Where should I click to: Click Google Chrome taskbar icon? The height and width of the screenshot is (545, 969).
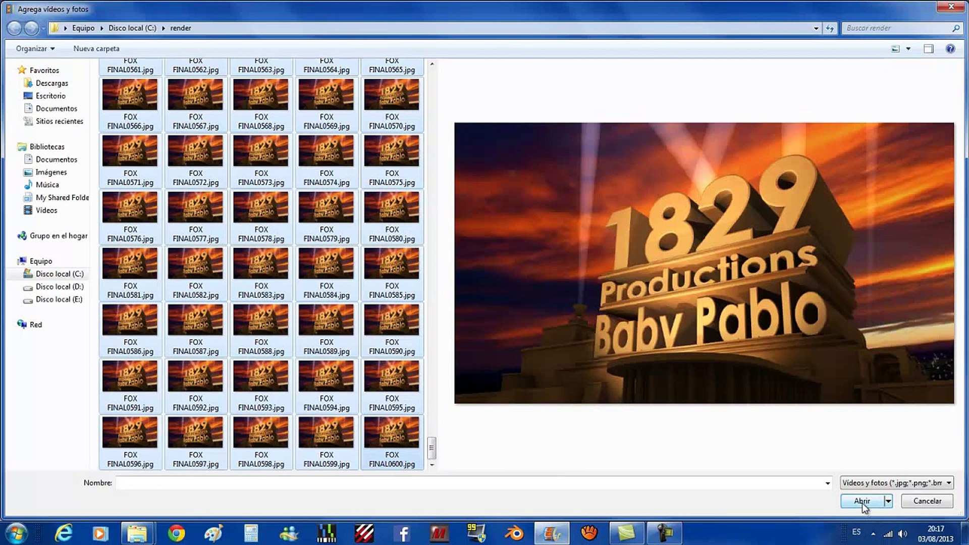pyautogui.click(x=176, y=533)
